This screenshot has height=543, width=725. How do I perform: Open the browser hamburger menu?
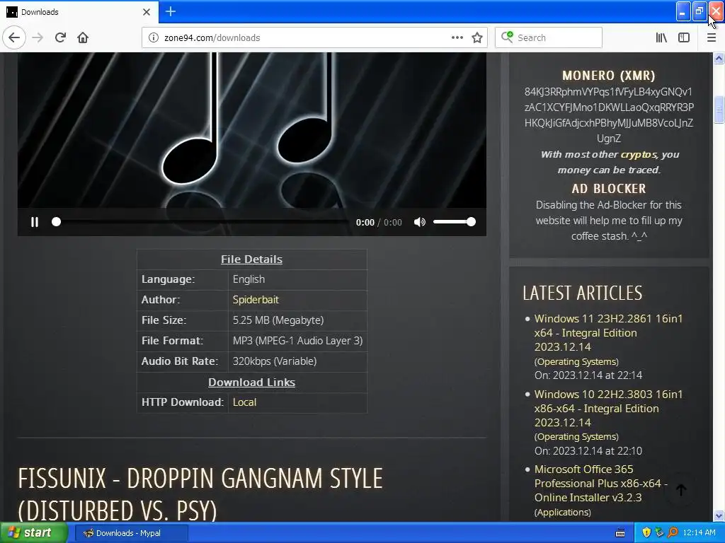coord(711,38)
